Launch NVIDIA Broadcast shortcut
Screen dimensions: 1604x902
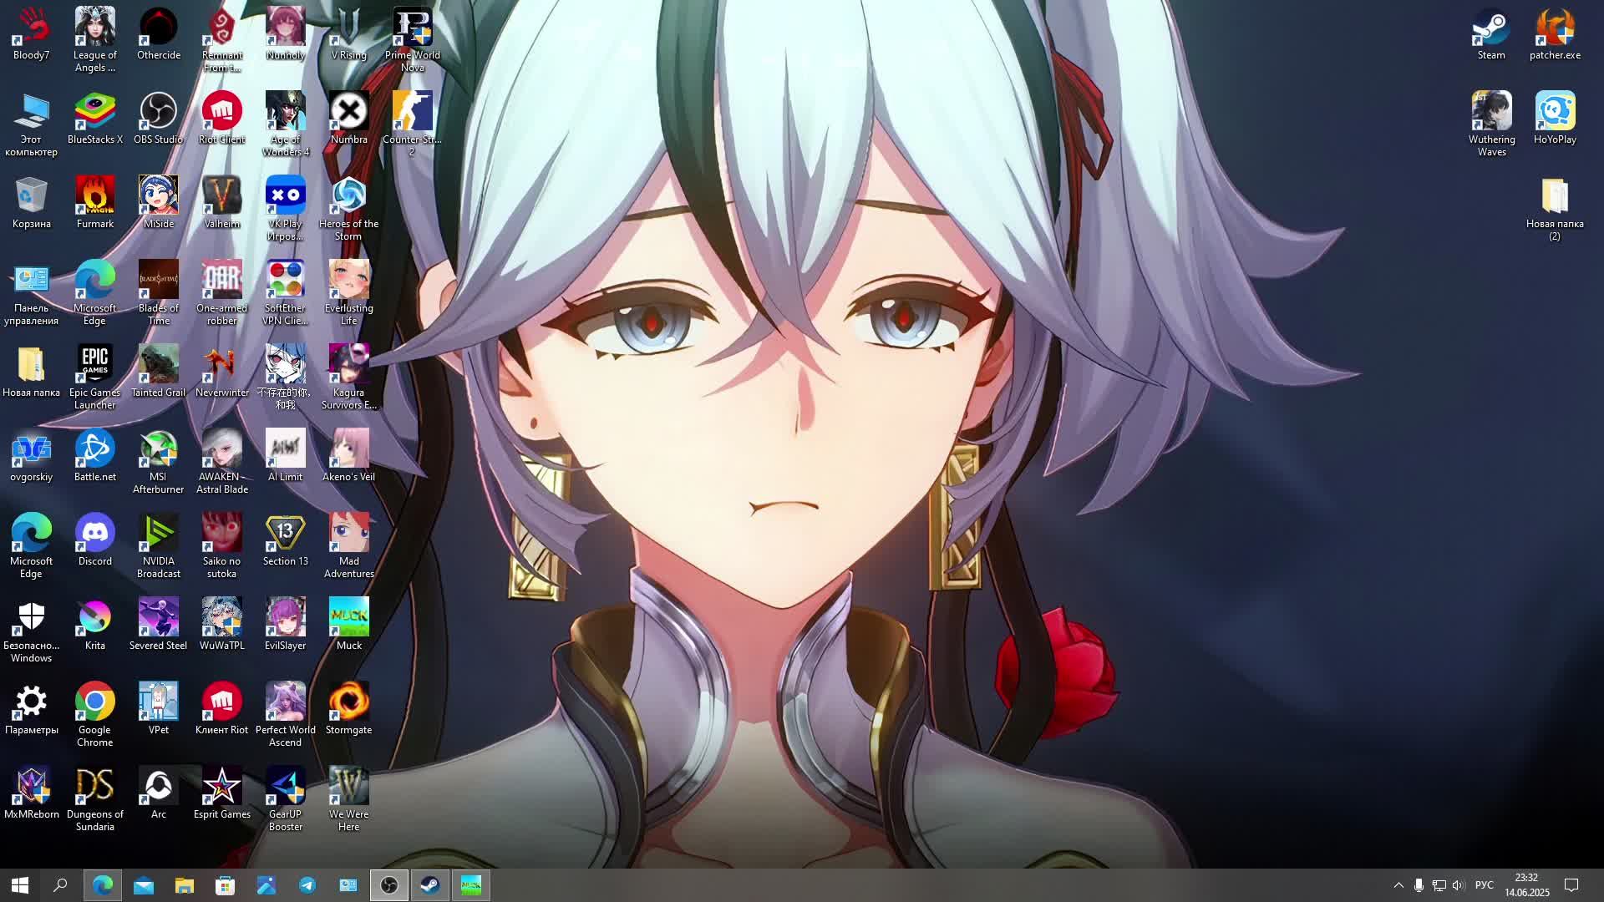(159, 546)
